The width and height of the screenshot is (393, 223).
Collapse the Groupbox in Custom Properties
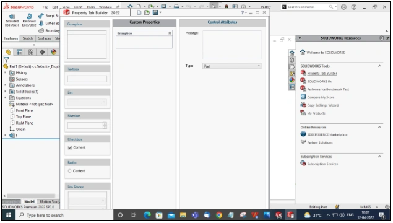click(x=170, y=33)
